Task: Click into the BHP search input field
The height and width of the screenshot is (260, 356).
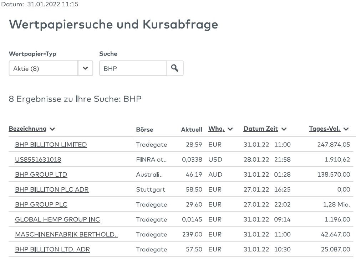Action: (132, 68)
